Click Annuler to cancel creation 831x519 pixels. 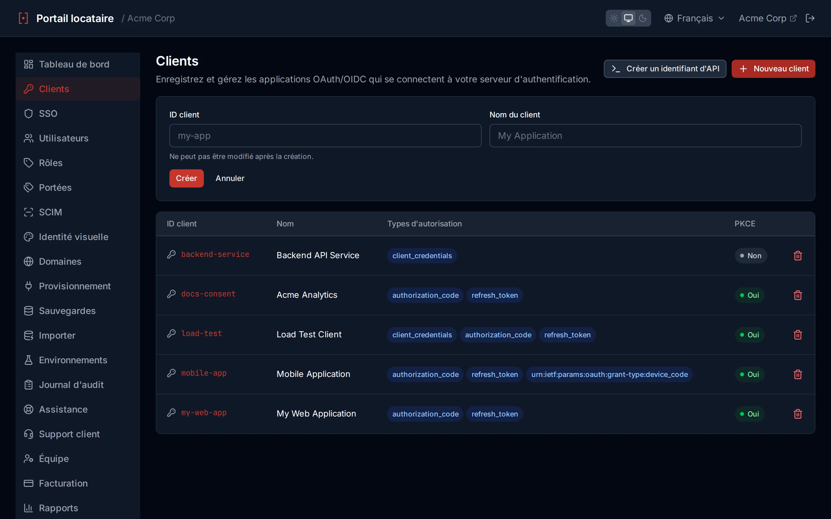[x=230, y=178]
